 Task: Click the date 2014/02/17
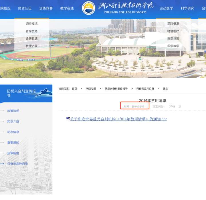(x=138, y=106)
